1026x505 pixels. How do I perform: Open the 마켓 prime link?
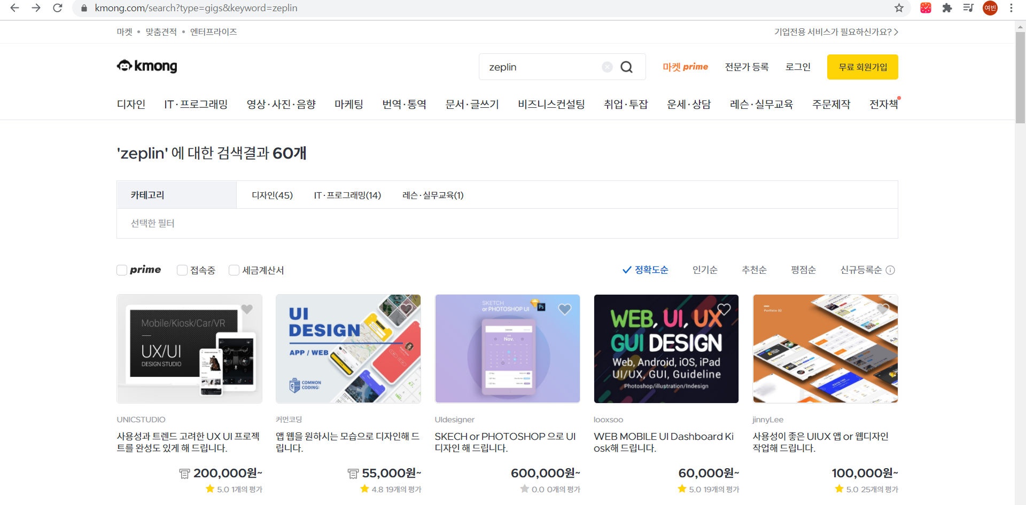click(686, 67)
